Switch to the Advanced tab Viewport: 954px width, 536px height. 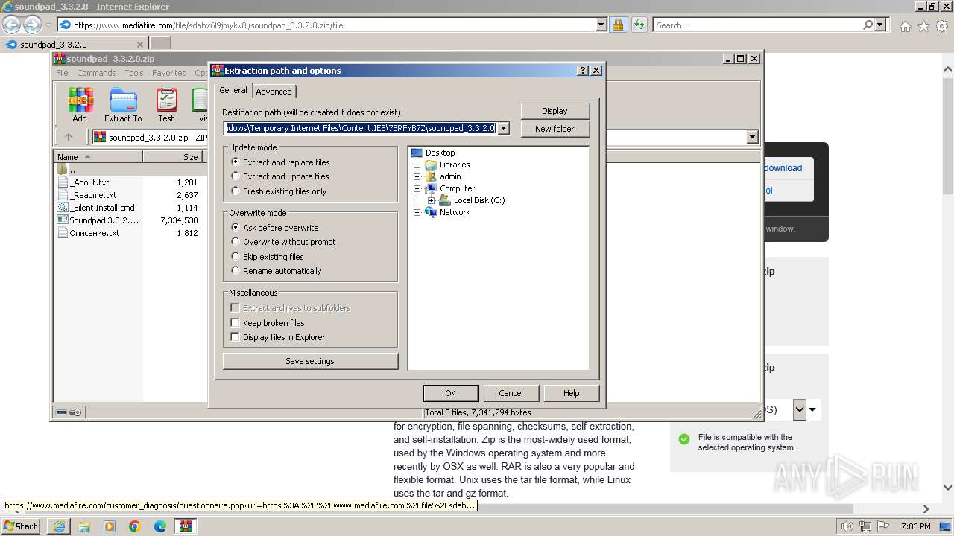point(274,92)
